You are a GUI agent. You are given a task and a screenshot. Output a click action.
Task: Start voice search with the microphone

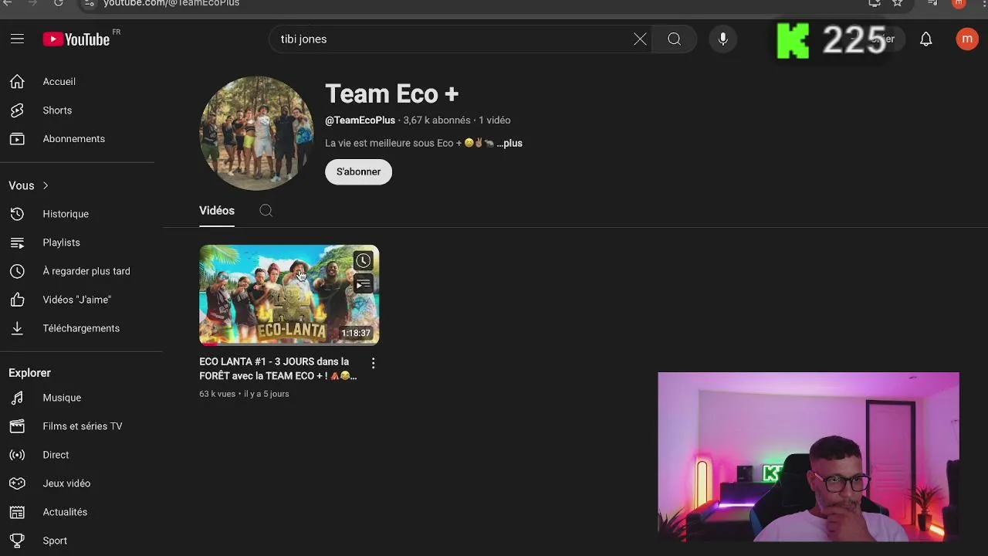722,39
